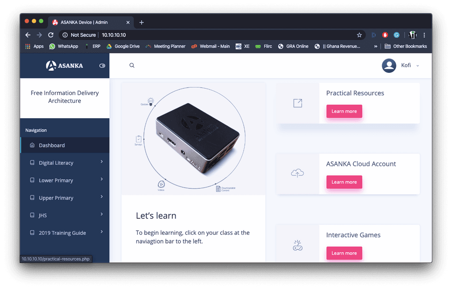Click Learn more under Practical Resources
Viewport: 452px width, 289px height.
point(344,111)
